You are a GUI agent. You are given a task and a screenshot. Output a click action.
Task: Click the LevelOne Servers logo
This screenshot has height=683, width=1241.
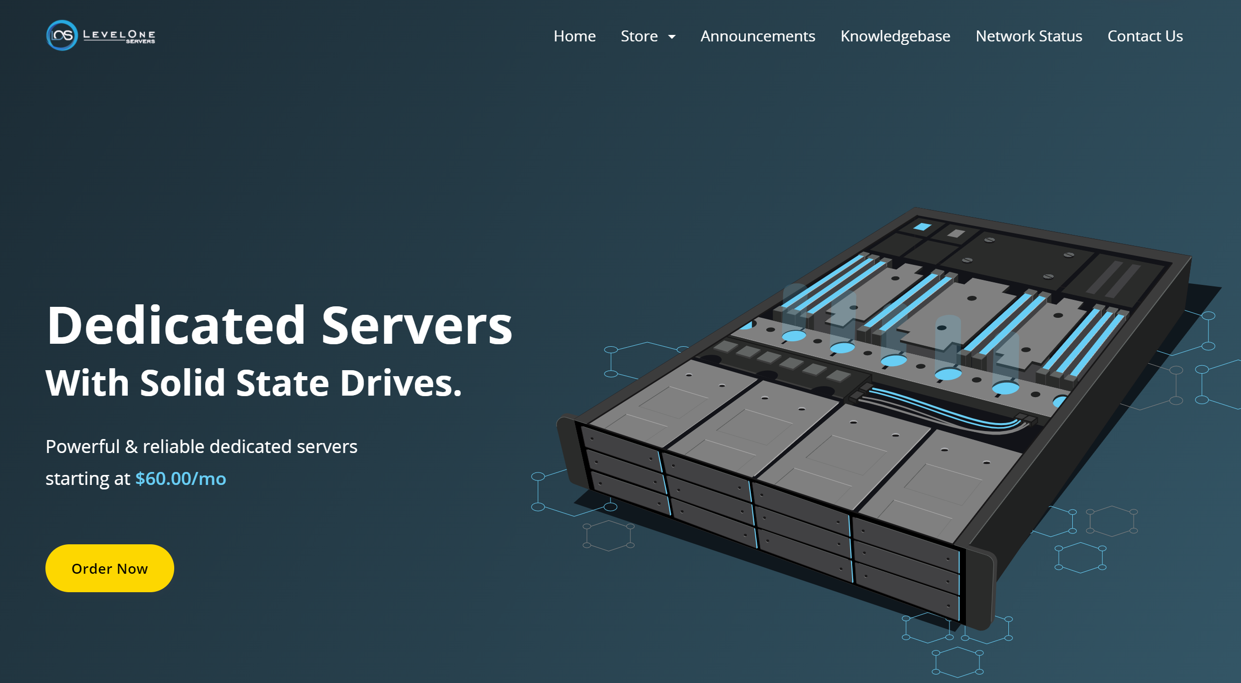point(101,35)
